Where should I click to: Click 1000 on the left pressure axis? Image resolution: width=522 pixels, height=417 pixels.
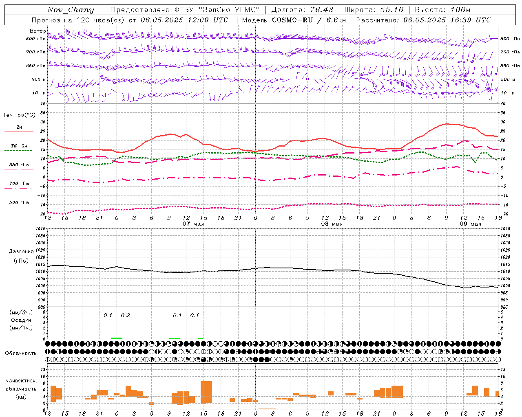click(40, 286)
